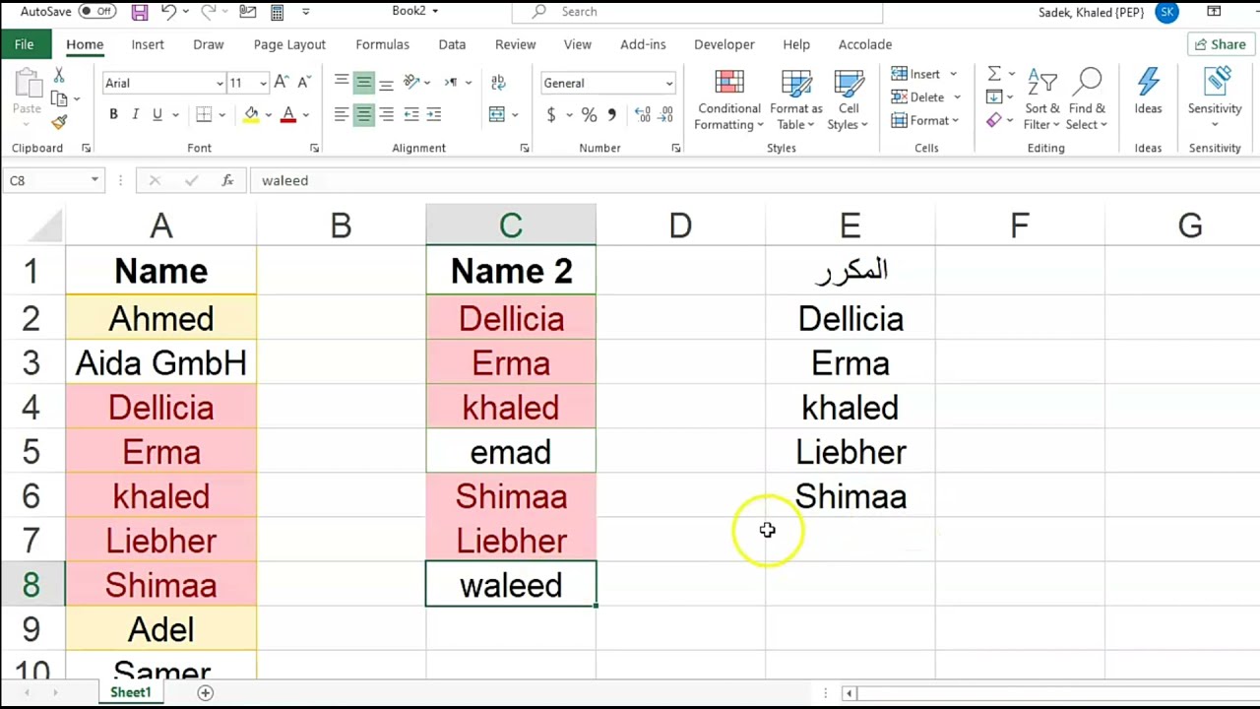Select the column C header
The height and width of the screenshot is (709, 1260).
511,226
